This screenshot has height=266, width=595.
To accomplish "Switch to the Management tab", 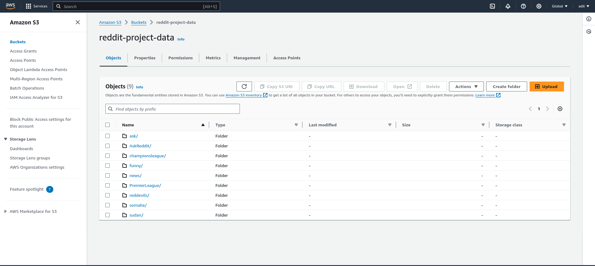I will point(247,58).
